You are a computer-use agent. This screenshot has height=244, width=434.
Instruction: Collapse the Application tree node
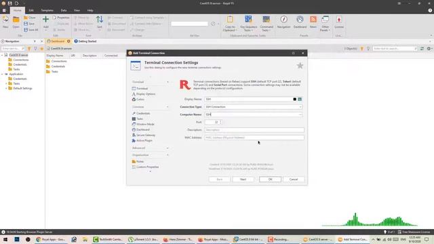click(2, 74)
